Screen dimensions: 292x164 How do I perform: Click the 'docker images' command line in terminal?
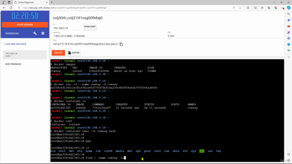pyautogui.click(x=63, y=64)
